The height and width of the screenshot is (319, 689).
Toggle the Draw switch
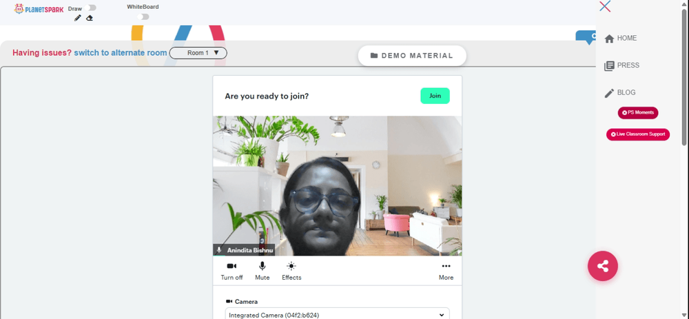click(x=92, y=8)
